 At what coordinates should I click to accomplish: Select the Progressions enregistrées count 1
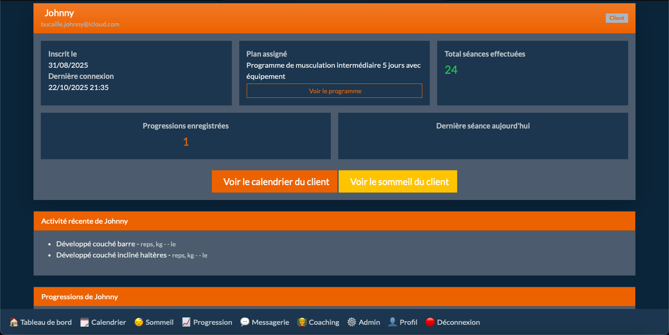pyautogui.click(x=186, y=142)
